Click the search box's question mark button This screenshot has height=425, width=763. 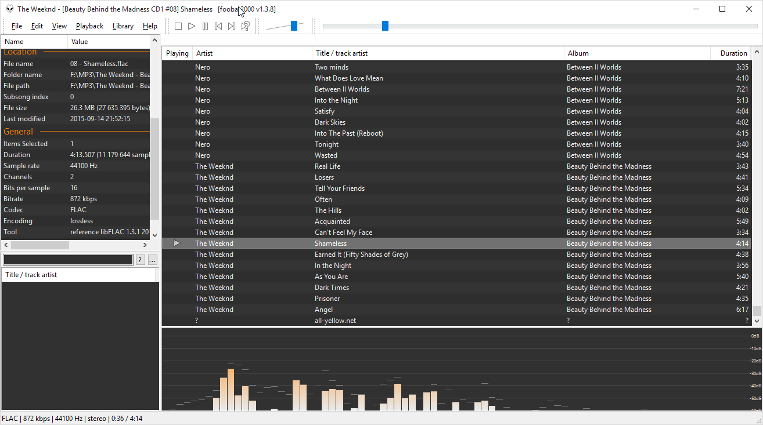141,260
